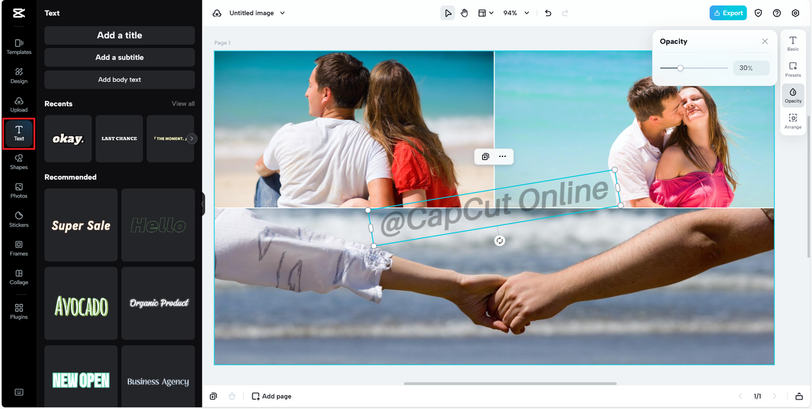Click the CapCut logo icon
Image resolution: width=812 pixels, height=409 pixels.
point(18,13)
